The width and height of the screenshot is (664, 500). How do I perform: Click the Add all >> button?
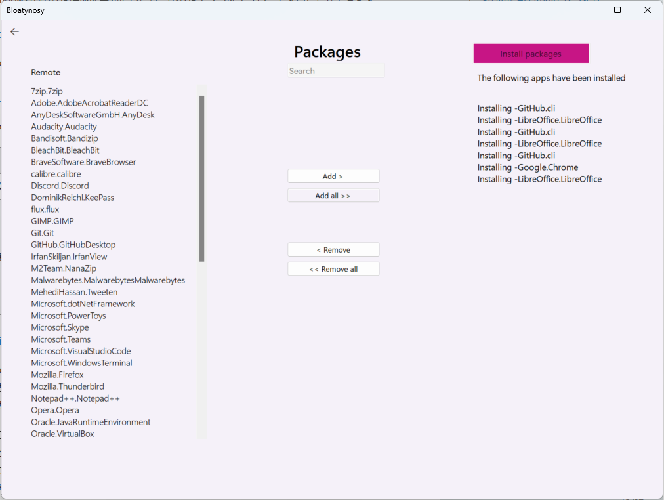pos(333,195)
